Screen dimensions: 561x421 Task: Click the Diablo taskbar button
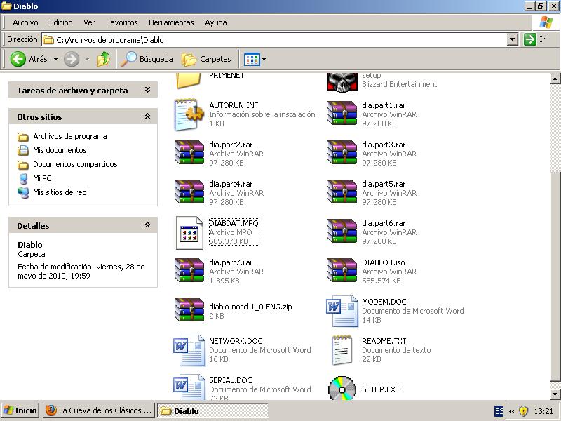point(212,410)
